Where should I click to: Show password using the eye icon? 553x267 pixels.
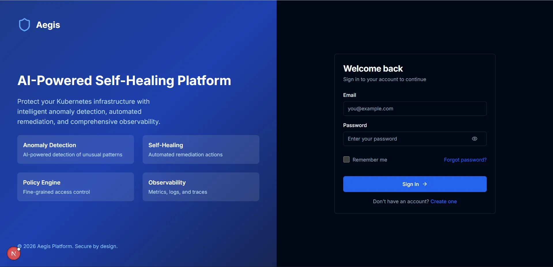pos(474,139)
